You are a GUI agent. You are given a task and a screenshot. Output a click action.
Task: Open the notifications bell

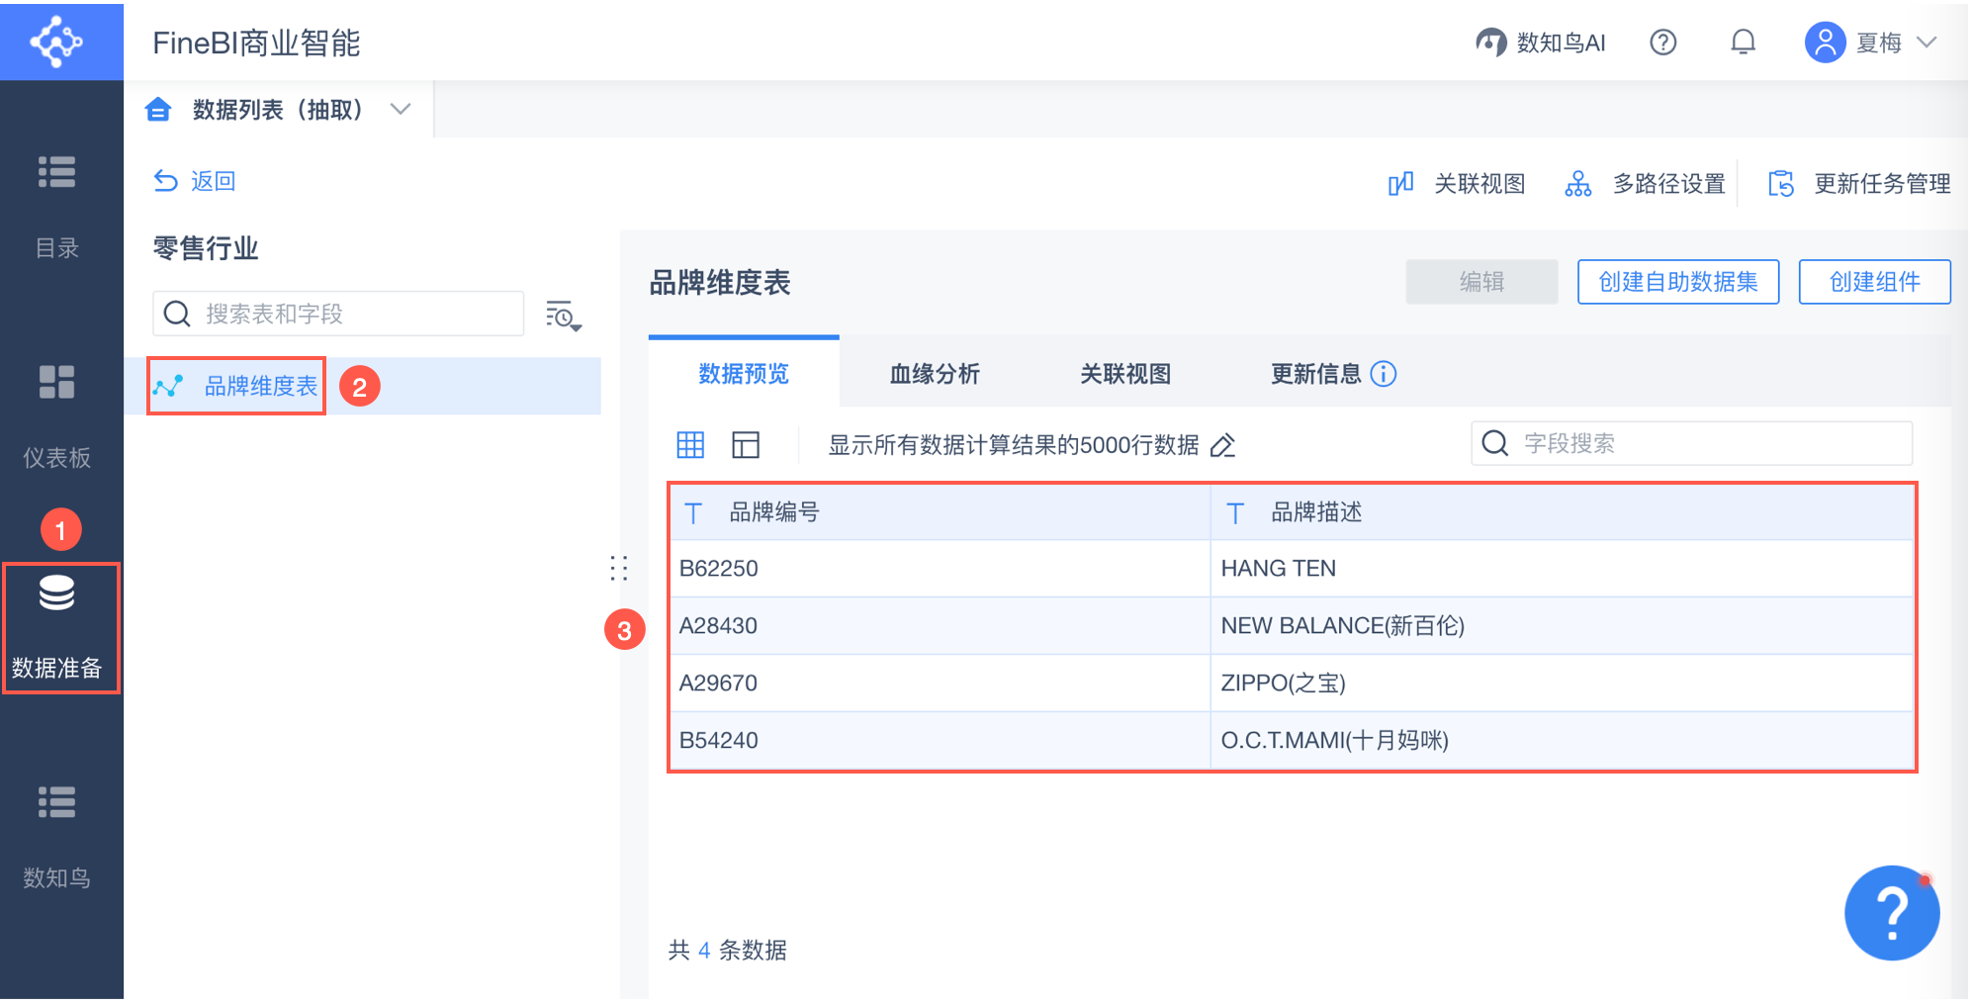click(1743, 43)
